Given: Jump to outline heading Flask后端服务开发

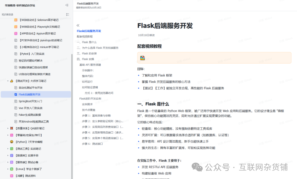Looking at the screenshot, I should click(89, 31).
